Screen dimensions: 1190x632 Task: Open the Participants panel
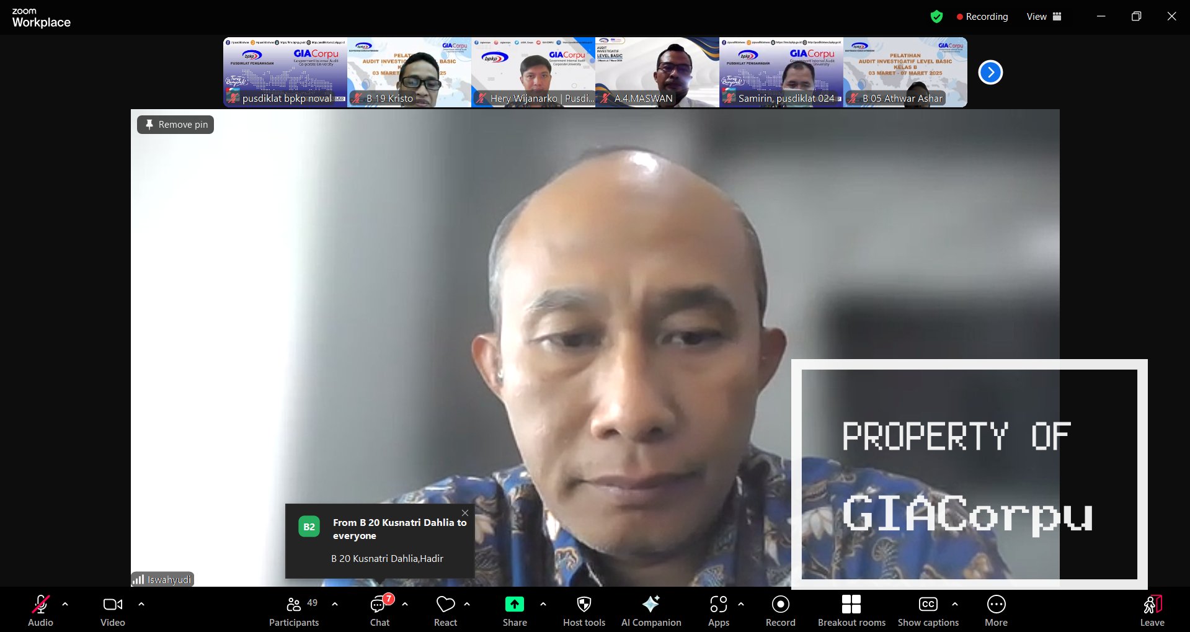click(294, 611)
